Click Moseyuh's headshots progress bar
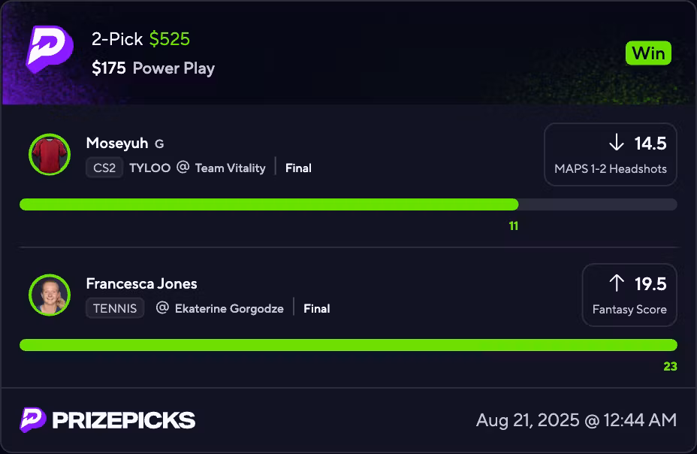Viewport: 697px width, 454px height. click(348, 204)
